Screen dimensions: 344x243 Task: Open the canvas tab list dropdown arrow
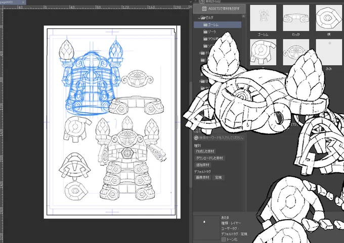click(190, 2)
